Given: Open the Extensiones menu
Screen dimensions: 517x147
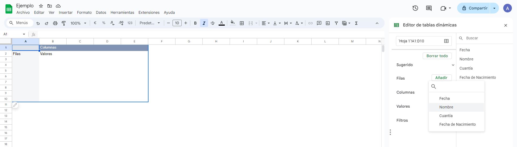Looking at the screenshot, I should point(149,12).
